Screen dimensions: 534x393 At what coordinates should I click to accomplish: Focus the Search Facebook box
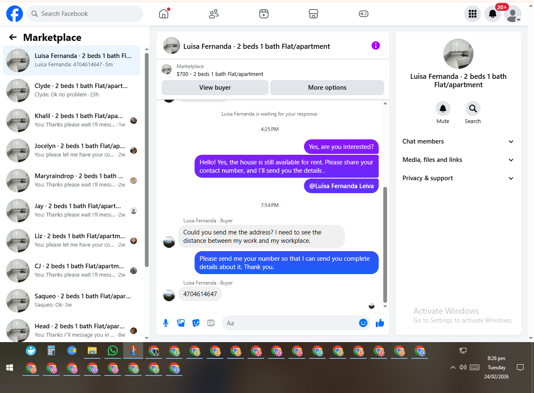click(85, 14)
